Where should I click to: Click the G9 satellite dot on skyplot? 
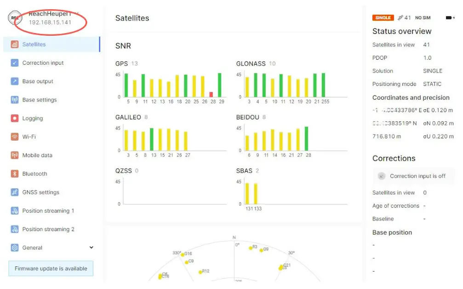tap(261, 250)
